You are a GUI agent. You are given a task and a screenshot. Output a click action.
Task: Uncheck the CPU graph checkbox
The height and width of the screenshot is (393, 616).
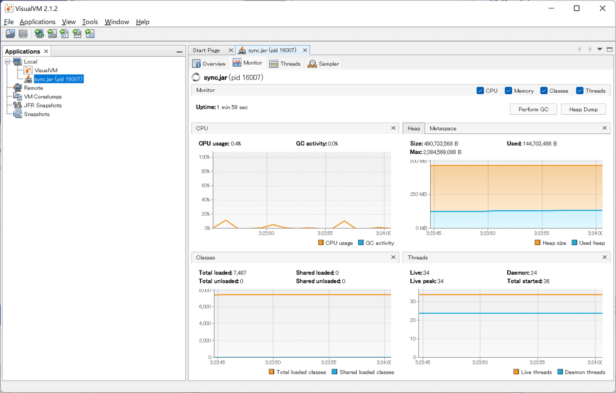[480, 91]
